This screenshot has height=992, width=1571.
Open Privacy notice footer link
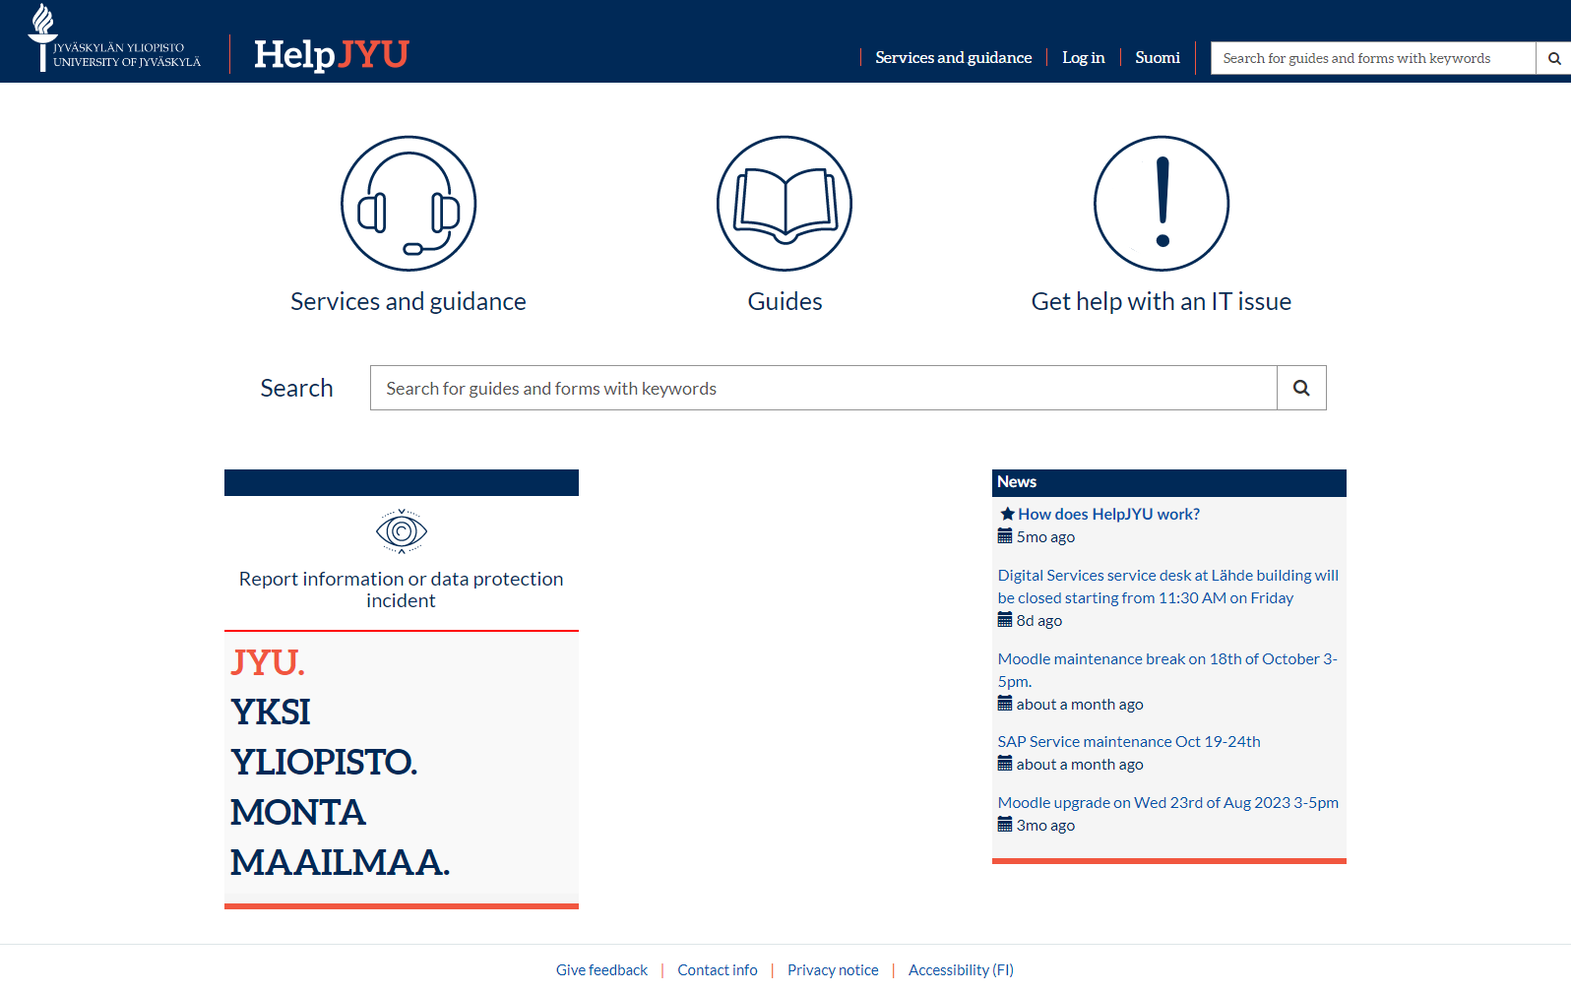pyautogui.click(x=833, y=970)
